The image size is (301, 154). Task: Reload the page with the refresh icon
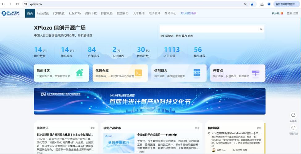coord(17,4)
